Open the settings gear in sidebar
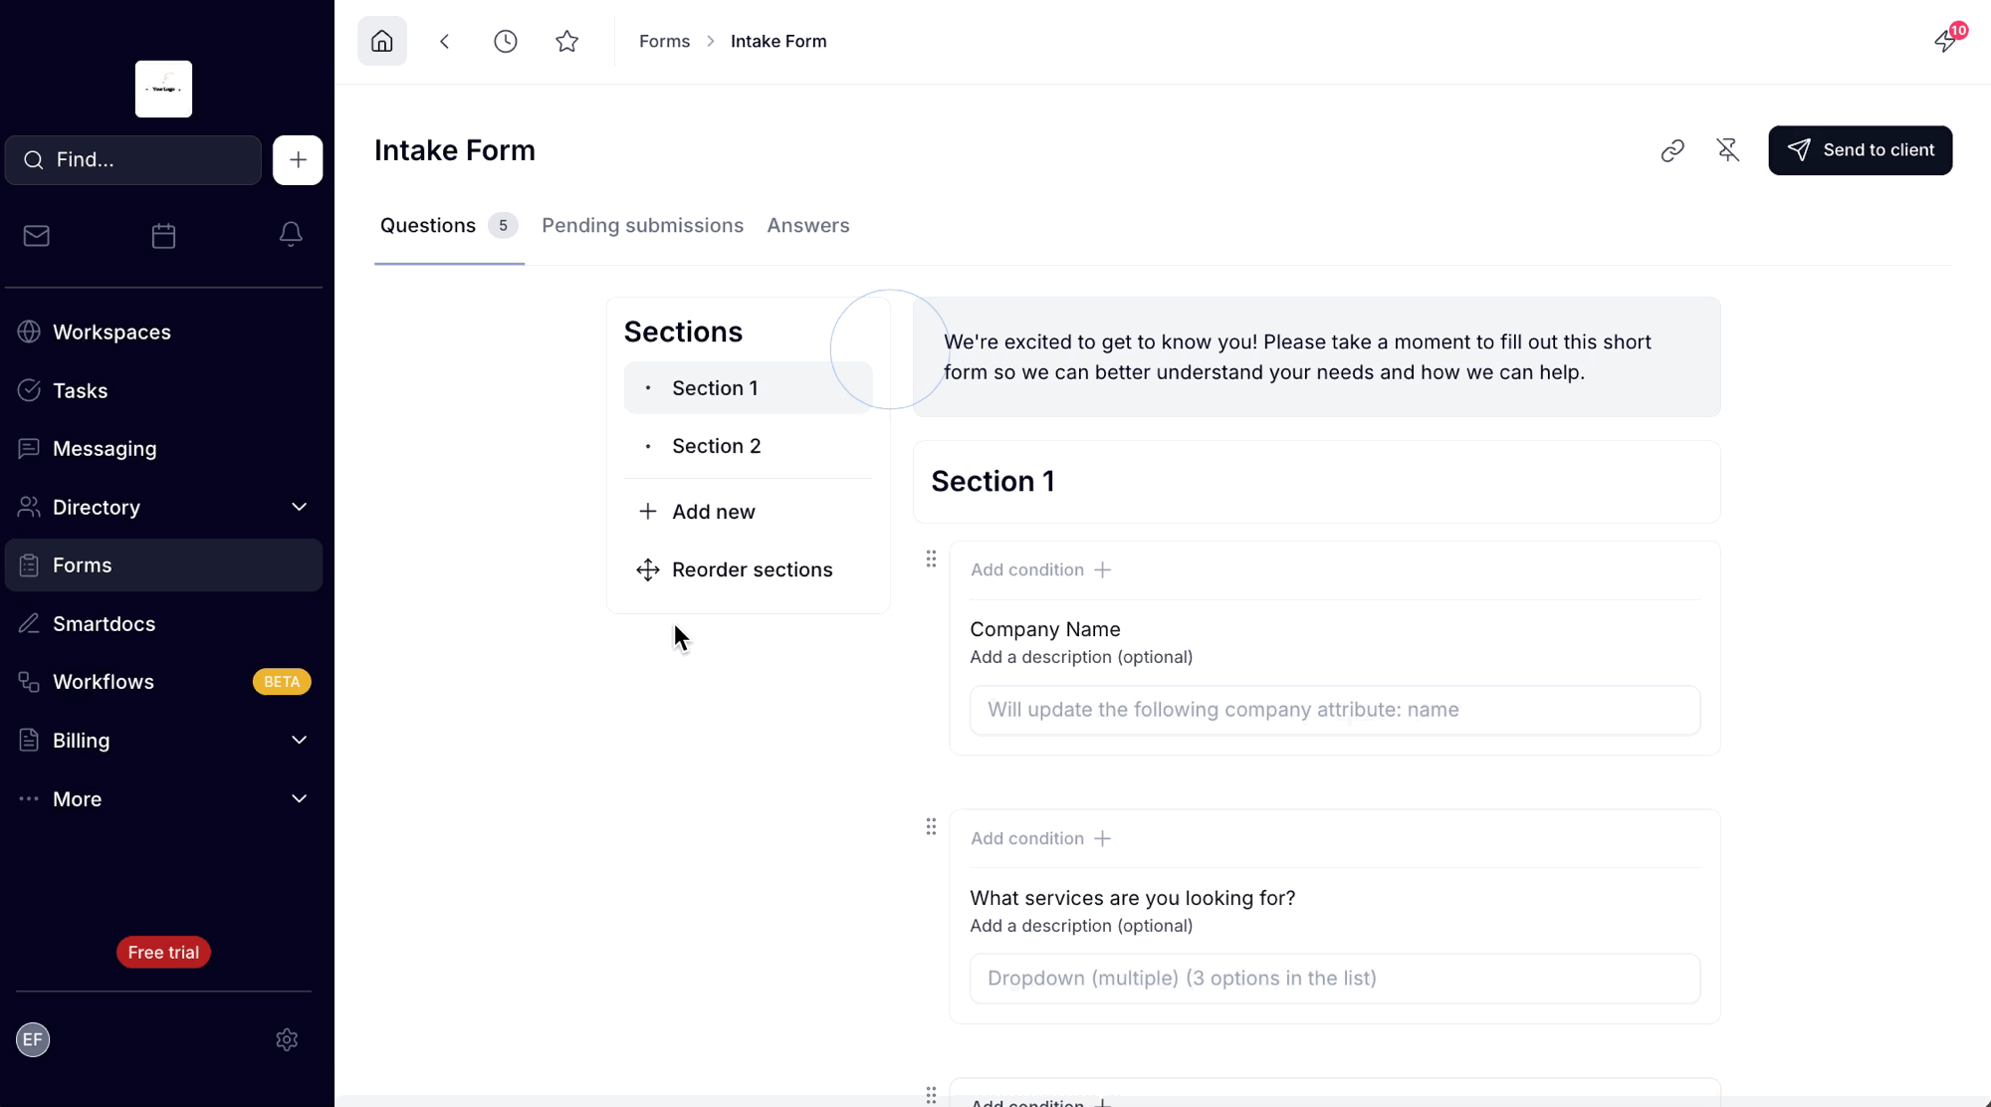1991x1107 pixels. [x=287, y=1039]
